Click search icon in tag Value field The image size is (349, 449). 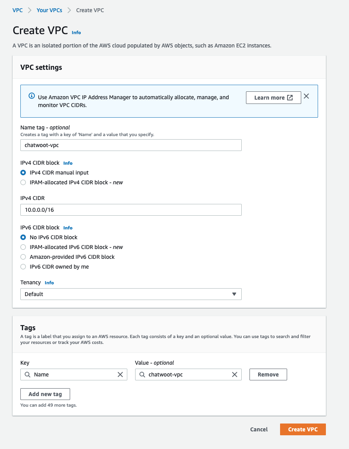tap(142, 374)
